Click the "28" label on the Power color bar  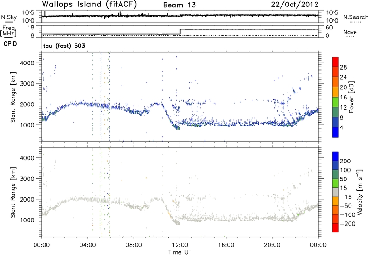343,67
